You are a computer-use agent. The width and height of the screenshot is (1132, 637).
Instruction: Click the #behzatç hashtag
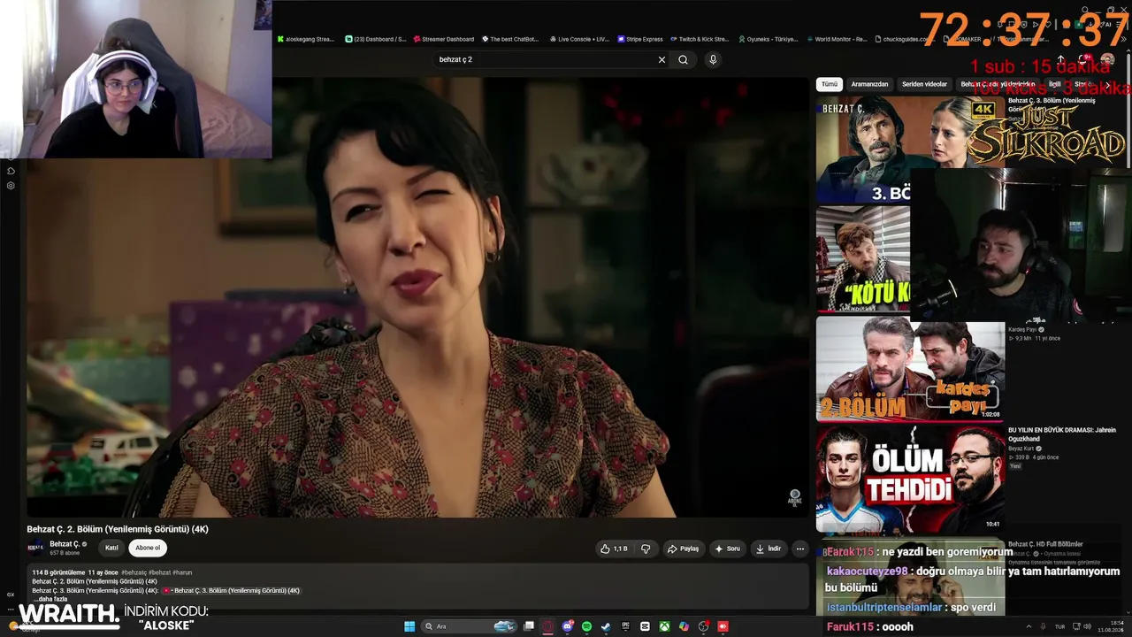[134, 572]
